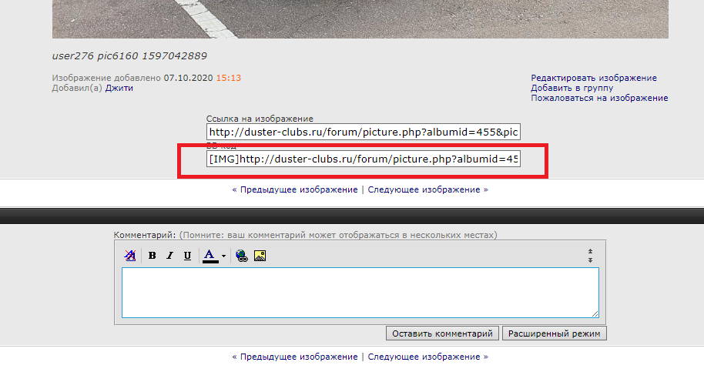Increase editor size with the down arrow
Image resolution: width=704 pixels, height=372 pixels.
click(x=590, y=260)
